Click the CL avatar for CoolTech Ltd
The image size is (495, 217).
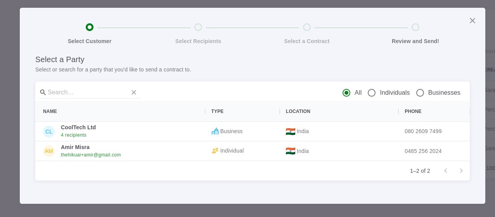[x=49, y=132]
